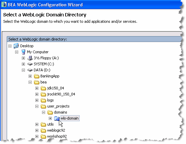The width and height of the screenshot is (186, 144).
Task: Collapse the DATA (D:) drive node
Action: [x=23, y=70]
